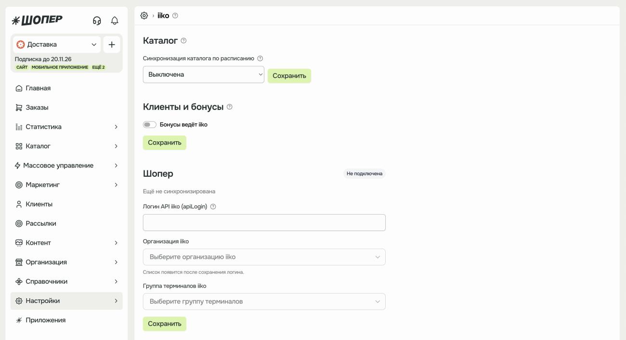
Task: Click the Доставка project icon
Action: point(20,45)
